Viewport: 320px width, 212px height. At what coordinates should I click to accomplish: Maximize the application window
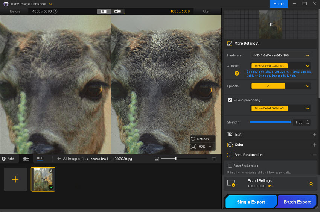[x=305, y=3]
